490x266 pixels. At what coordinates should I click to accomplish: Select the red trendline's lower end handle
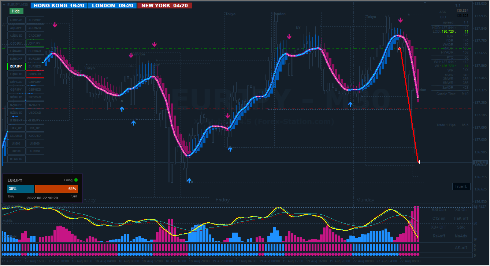coord(418,162)
